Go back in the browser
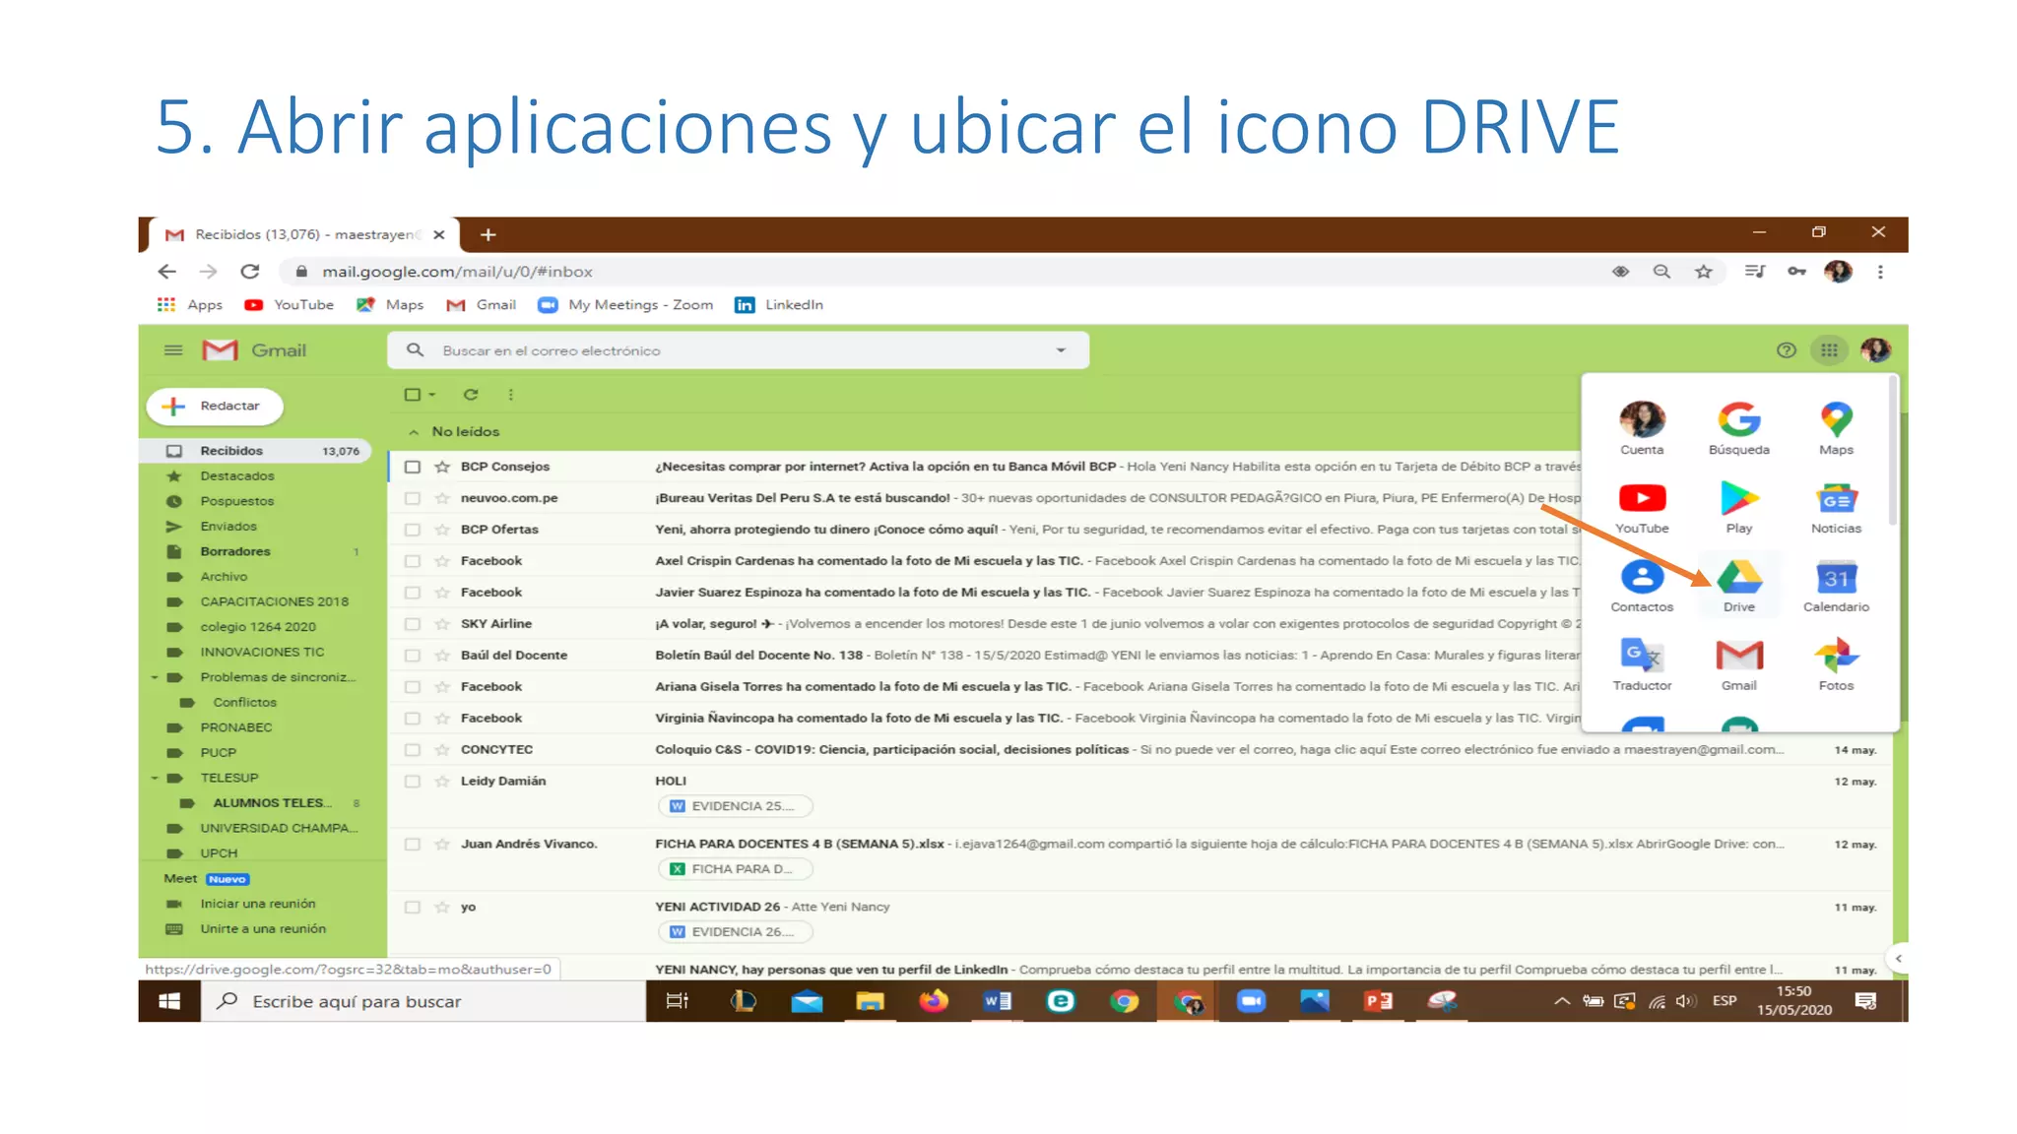This screenshot has width=2017, height=1134. (x=167, y=272)
